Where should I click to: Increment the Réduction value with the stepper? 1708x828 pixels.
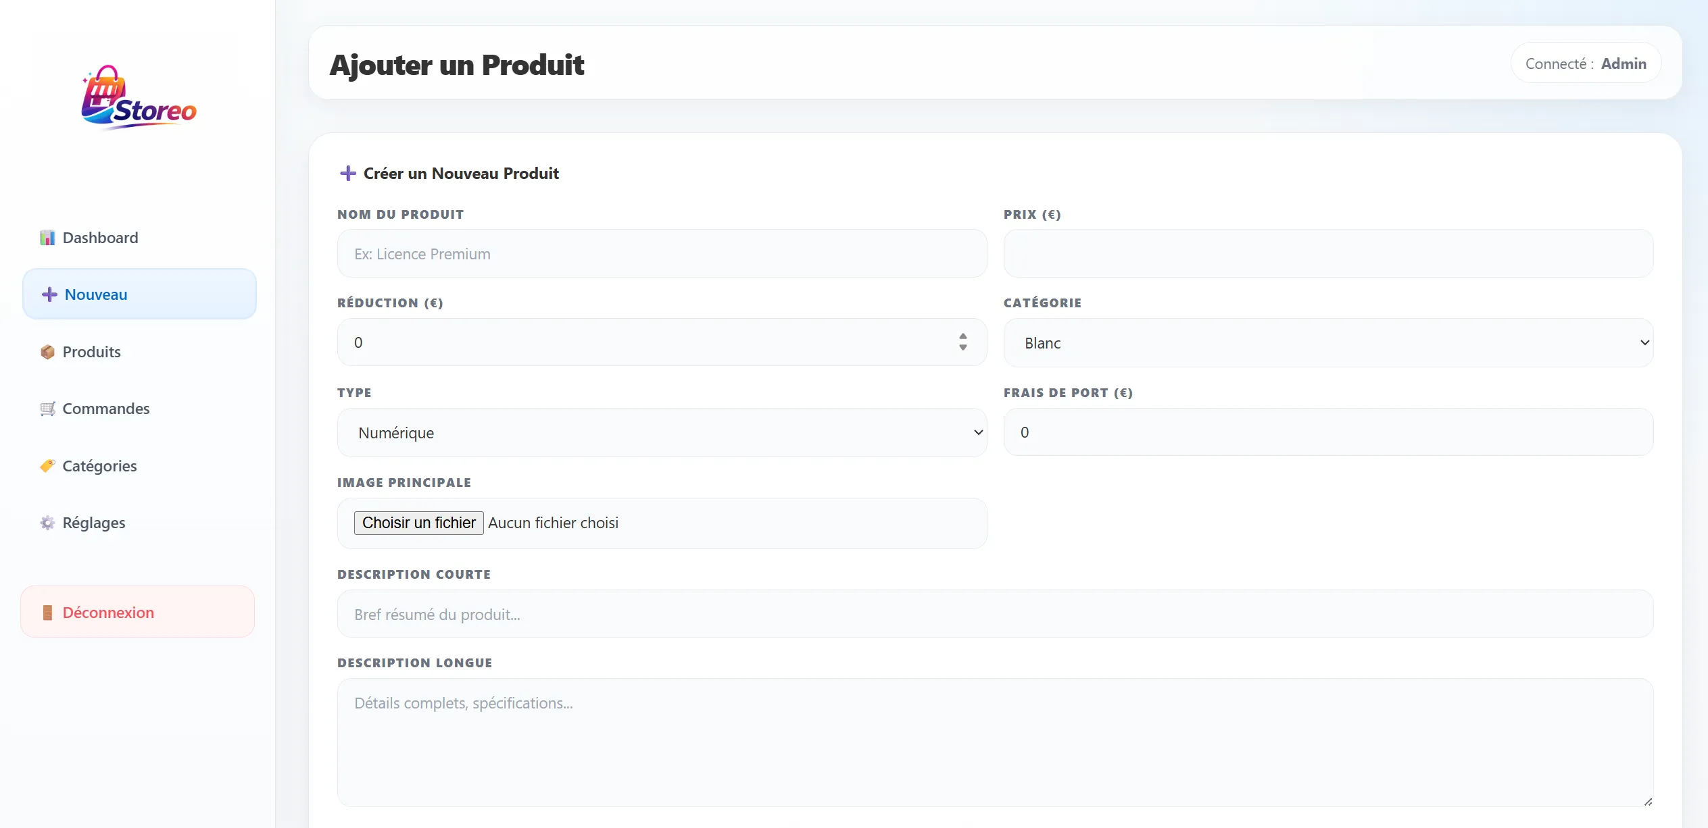click(962, 338)
